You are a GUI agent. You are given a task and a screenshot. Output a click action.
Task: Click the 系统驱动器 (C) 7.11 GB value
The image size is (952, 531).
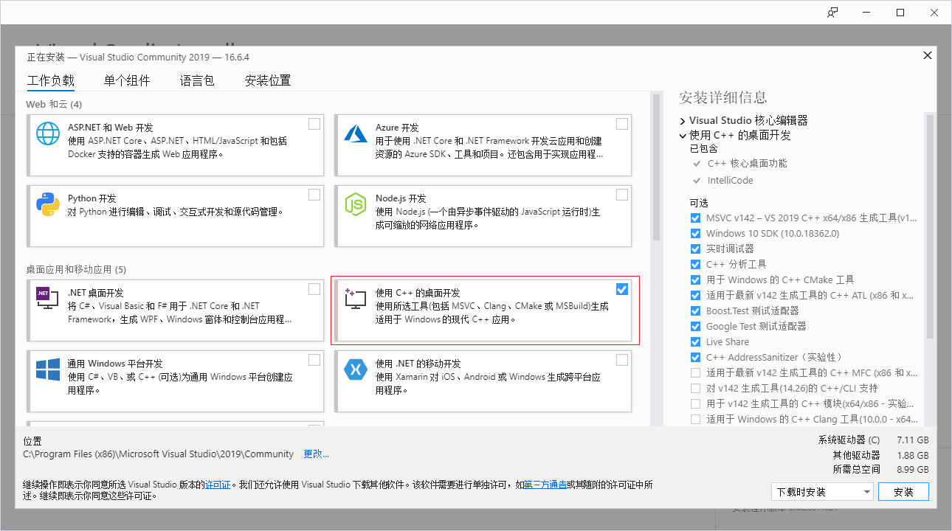pos(912,440)
